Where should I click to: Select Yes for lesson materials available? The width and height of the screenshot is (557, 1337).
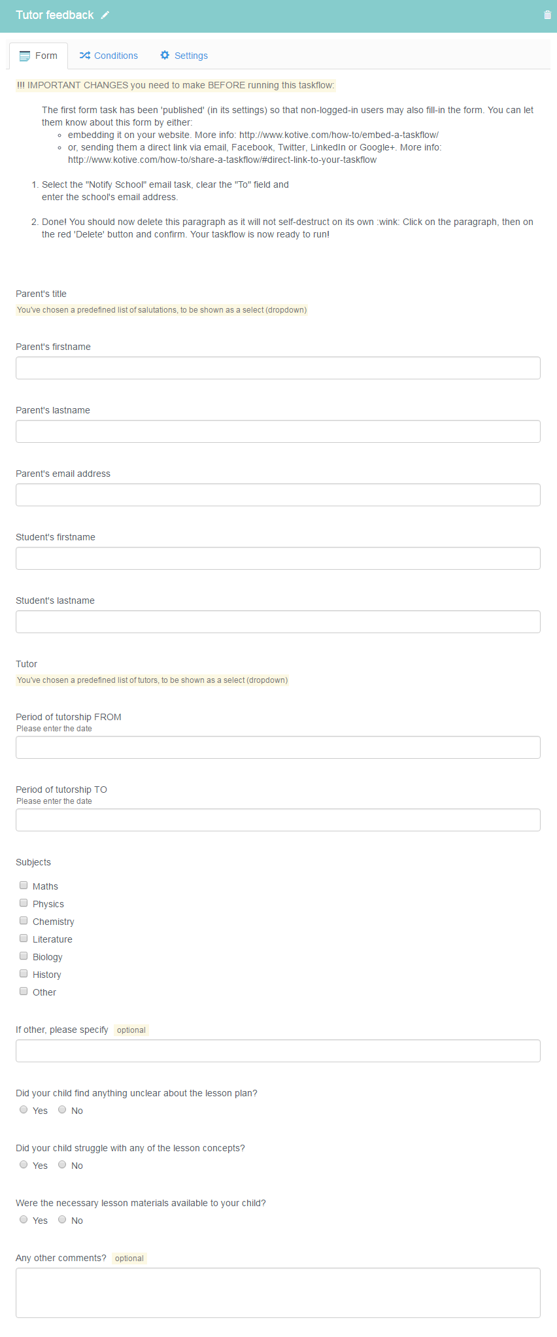(24, 1219)
